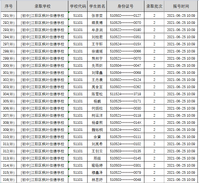Screen dimensions: 199x183
Task: Click student name 张崇蕾
Action: coord(97,16)
